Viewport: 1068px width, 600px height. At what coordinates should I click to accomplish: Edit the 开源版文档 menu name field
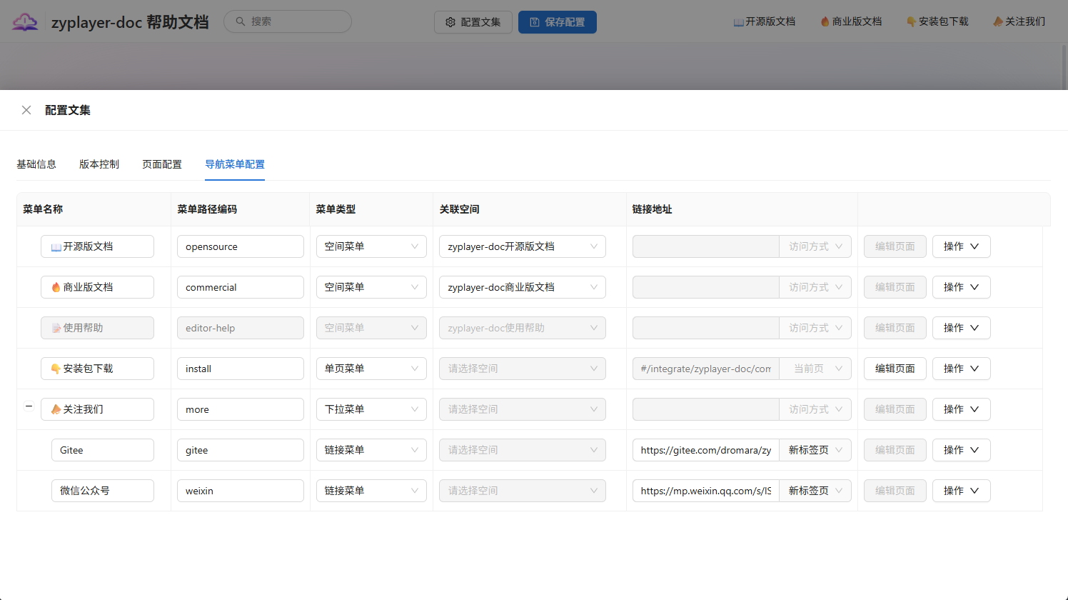click(97, 246)
